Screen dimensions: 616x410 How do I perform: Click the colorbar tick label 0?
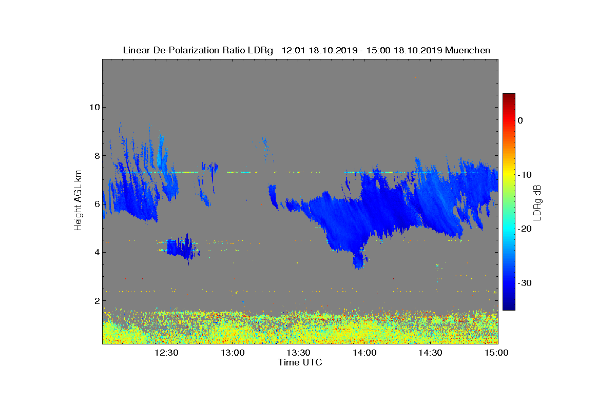click(520, 120)
